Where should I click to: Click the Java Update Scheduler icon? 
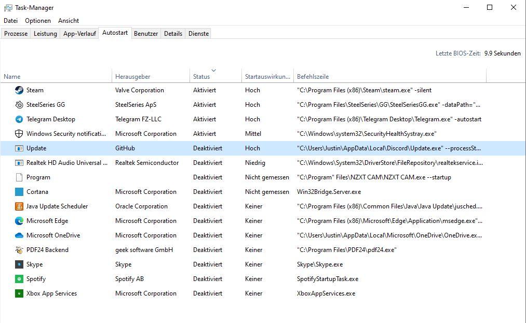tap(19, 206)
